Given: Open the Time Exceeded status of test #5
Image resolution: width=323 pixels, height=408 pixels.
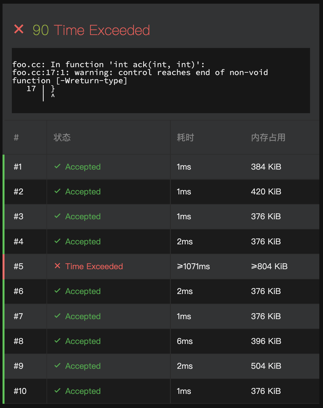Looking at the screenshot, I should (x=94, y=266).
